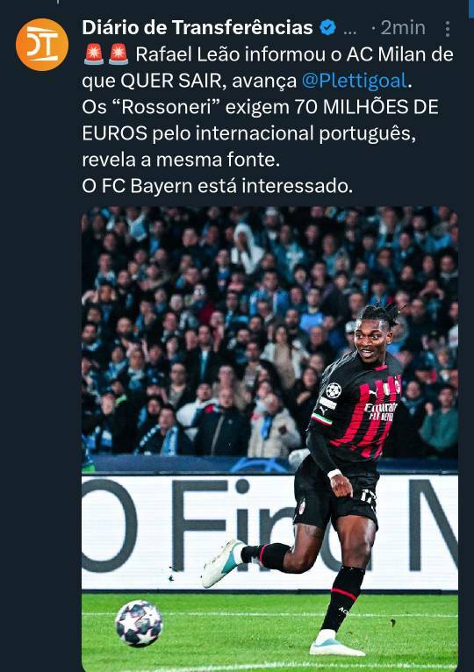Click the blue verified badge
The image size is (474, 672).
point(327,28)
